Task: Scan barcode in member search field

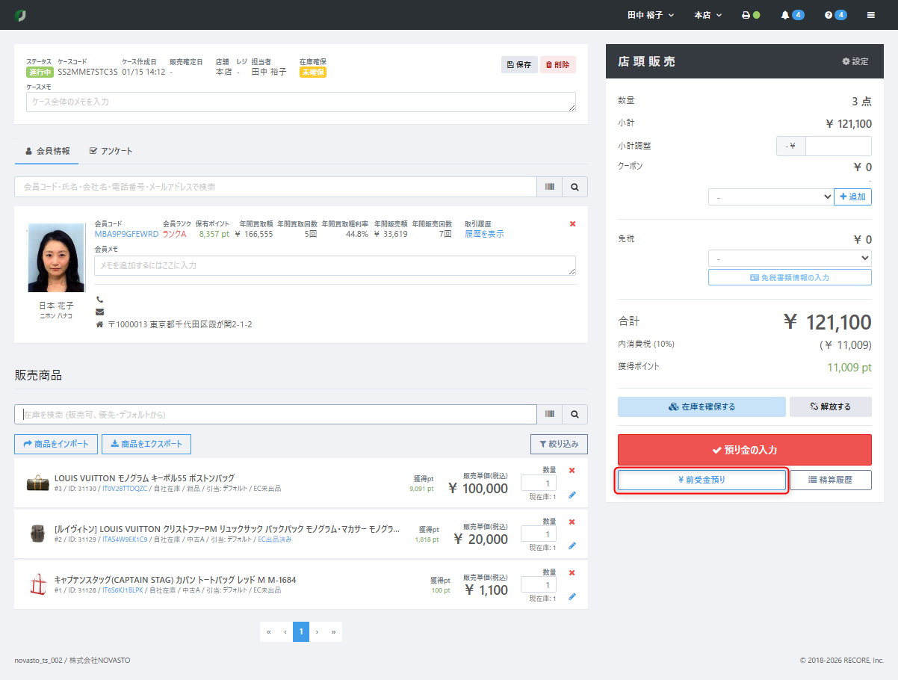Action: pyautogui.click(x=549, y=187)
